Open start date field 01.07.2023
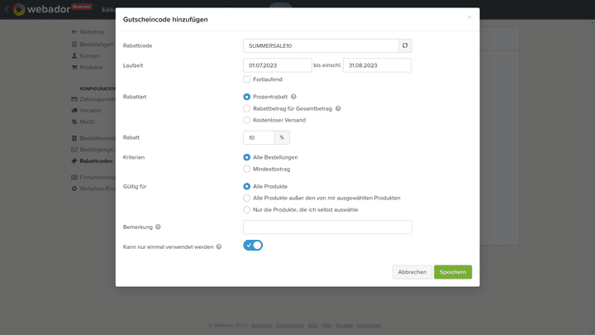 pos(277,65)
